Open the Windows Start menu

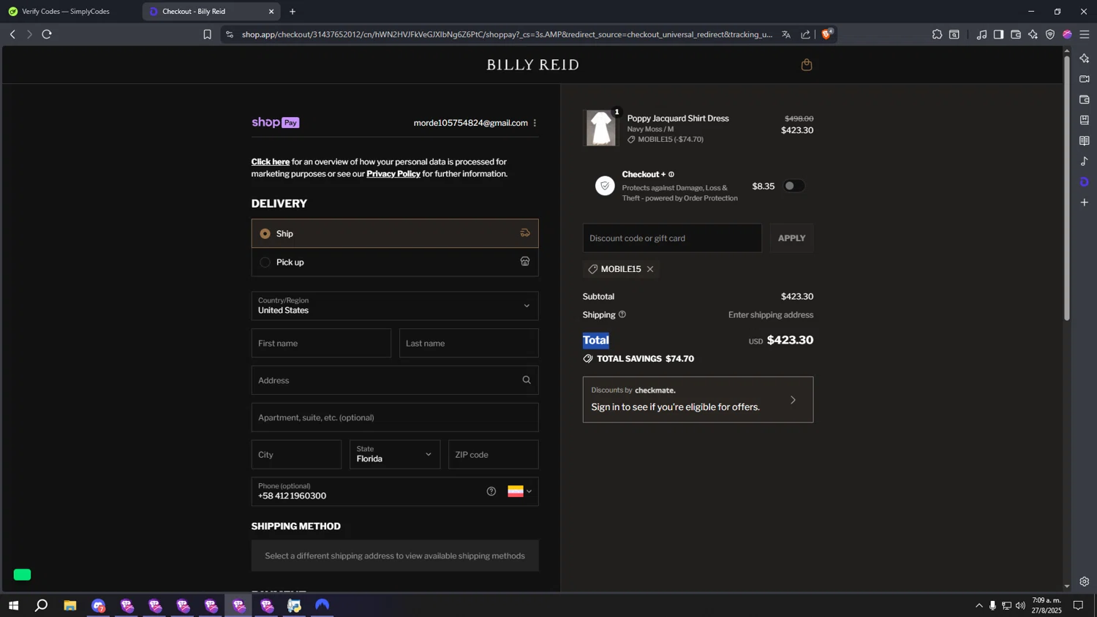13,605
